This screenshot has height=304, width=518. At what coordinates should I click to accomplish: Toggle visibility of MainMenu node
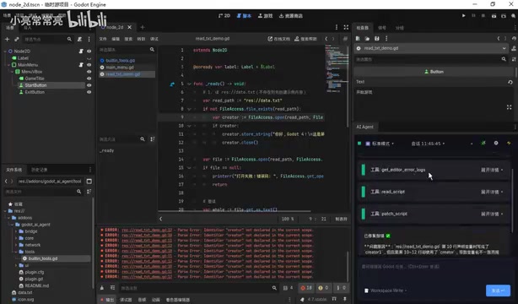pyautogui.click(x=89, y=65)
